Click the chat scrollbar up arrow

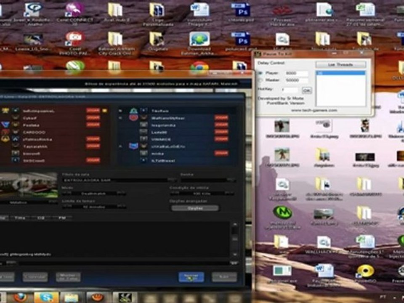point(235,224)
